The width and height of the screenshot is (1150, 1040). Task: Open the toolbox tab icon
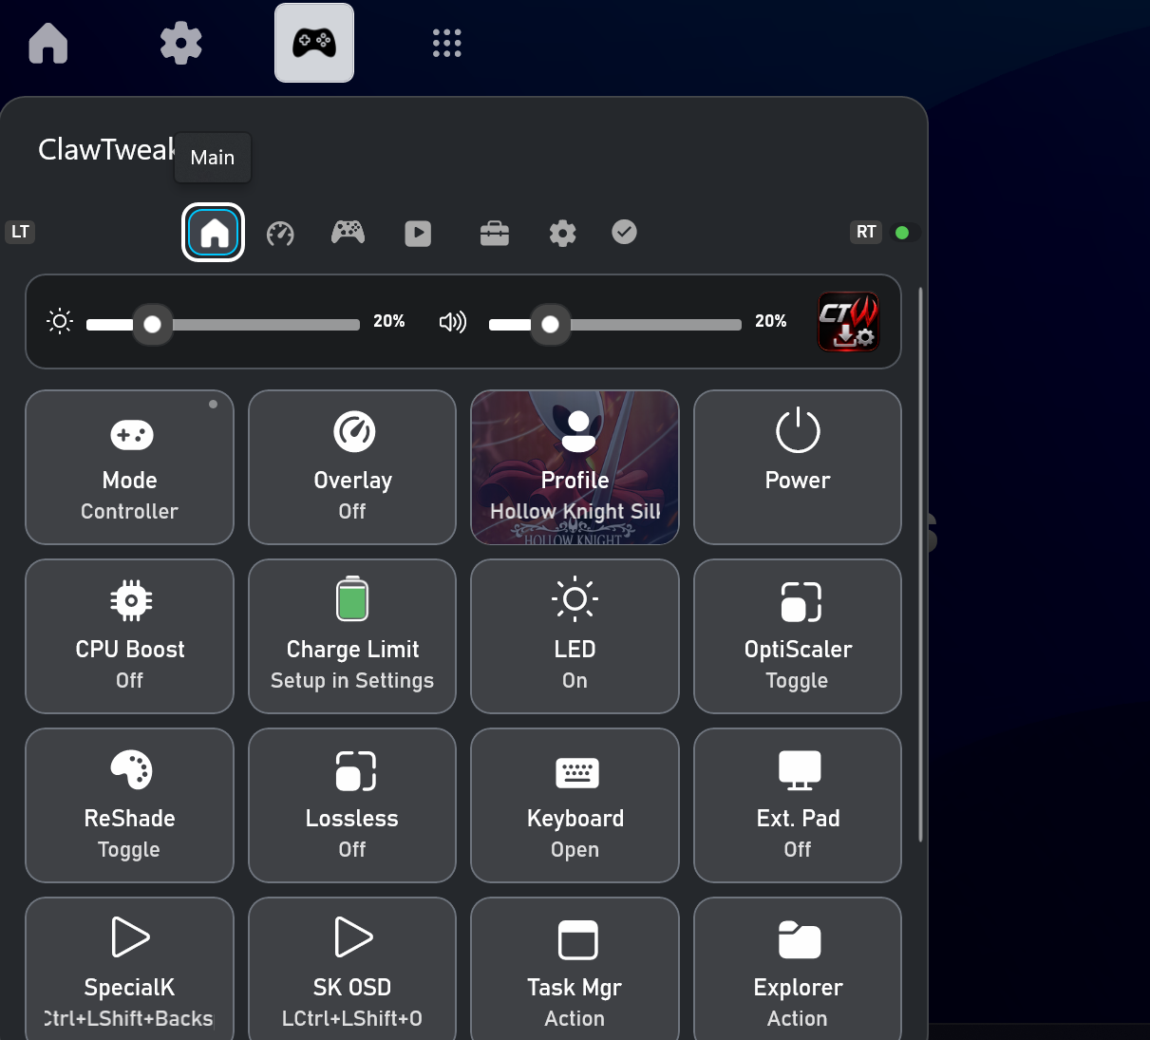pyautogui.click(x=494, y=233)
